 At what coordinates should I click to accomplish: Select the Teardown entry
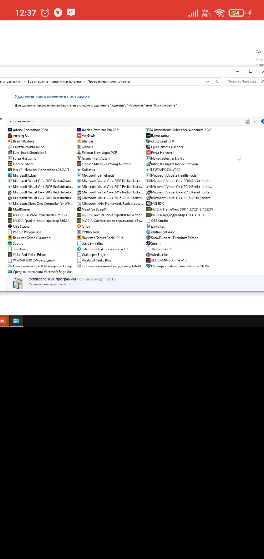pos(18,249)
